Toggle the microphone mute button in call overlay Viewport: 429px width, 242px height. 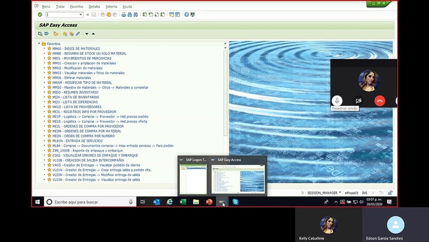337,100
